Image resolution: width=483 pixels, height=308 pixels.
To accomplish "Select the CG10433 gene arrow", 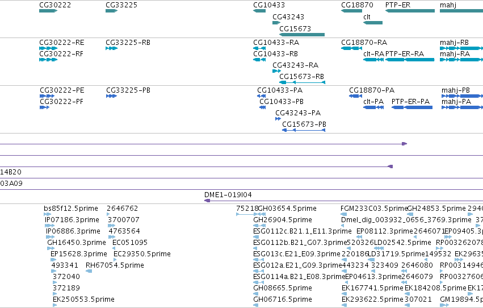I will [259, 11].
